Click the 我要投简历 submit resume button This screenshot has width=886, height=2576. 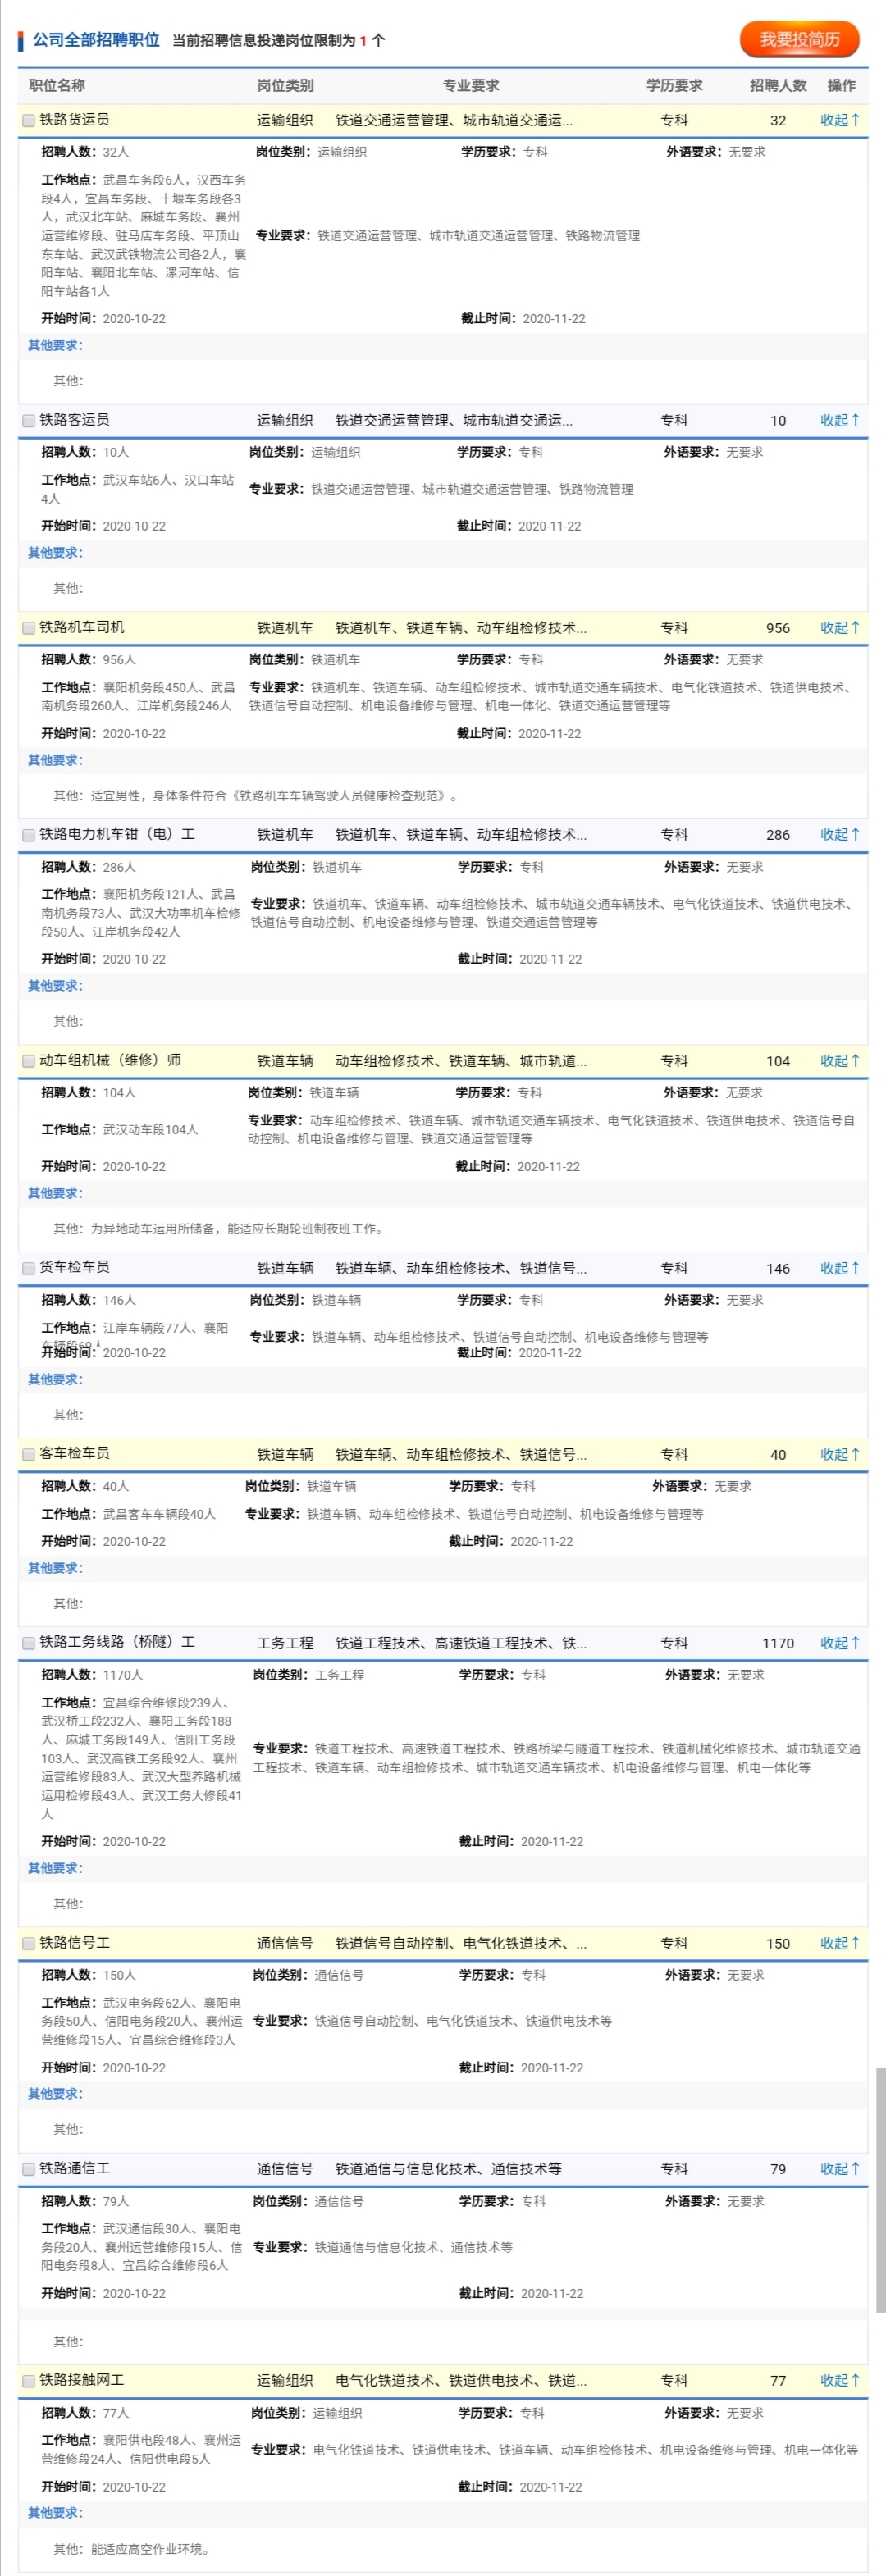799,40
